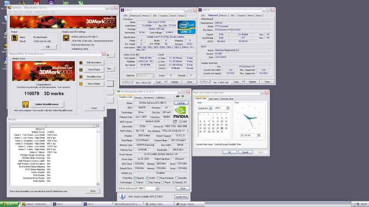This screenshot has height=207, width=369.
Task: Click the NVIDIA logo in GPU-Z
Action: (181, 112)
